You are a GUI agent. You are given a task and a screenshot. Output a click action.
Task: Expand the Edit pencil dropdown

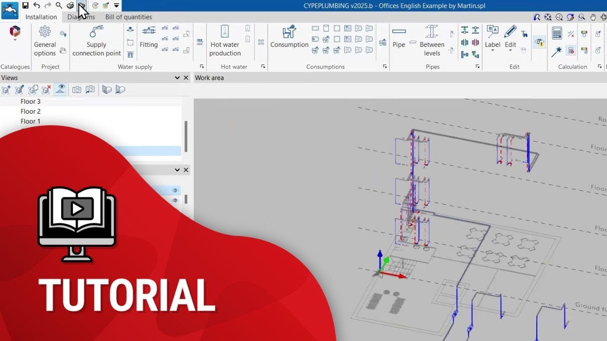click(510, 51)
